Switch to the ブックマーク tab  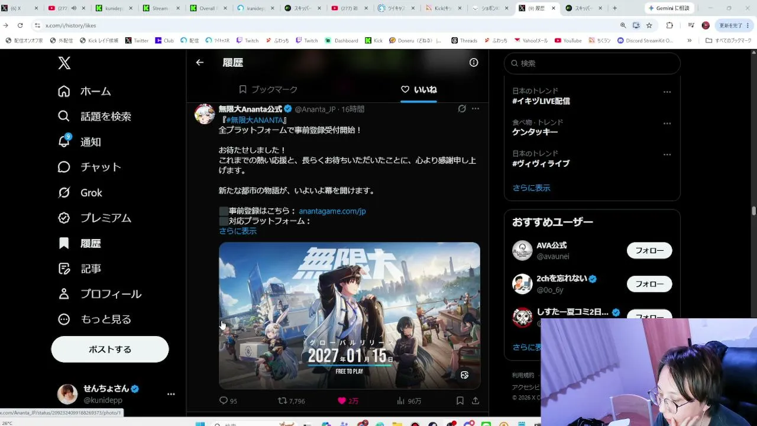pos(268,89)
